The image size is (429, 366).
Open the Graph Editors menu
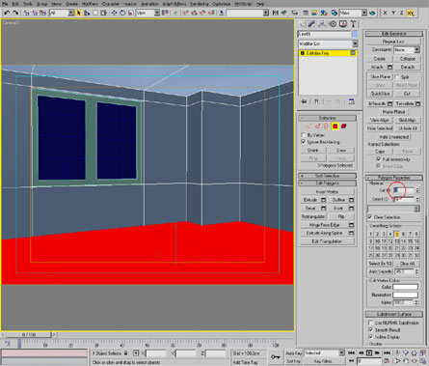pos(174,4)
